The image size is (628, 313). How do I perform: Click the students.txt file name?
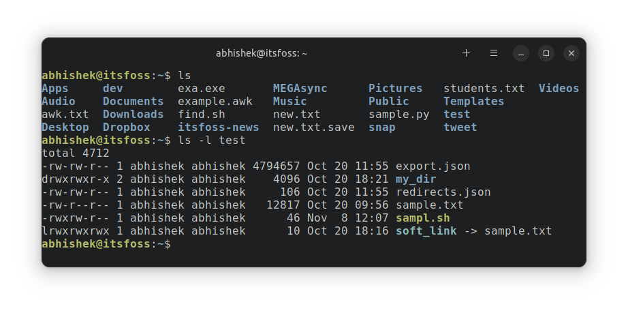point(484,89)
